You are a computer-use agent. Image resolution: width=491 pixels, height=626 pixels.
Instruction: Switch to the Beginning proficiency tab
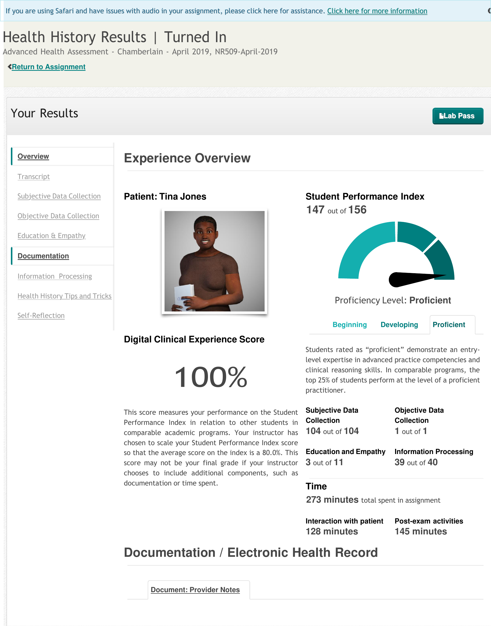pos(349,324)
